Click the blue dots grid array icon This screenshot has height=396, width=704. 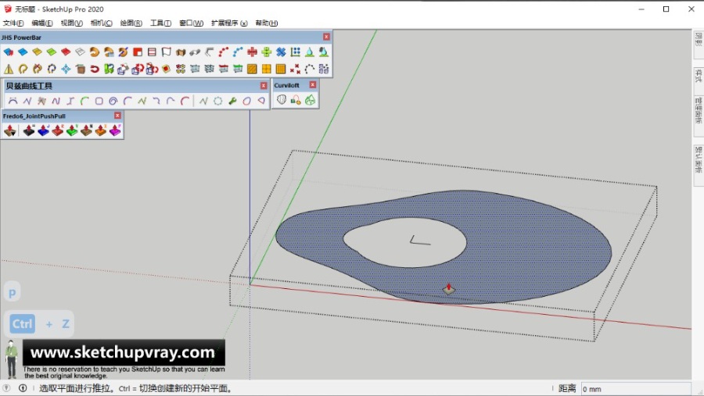(x=296, y=52)
